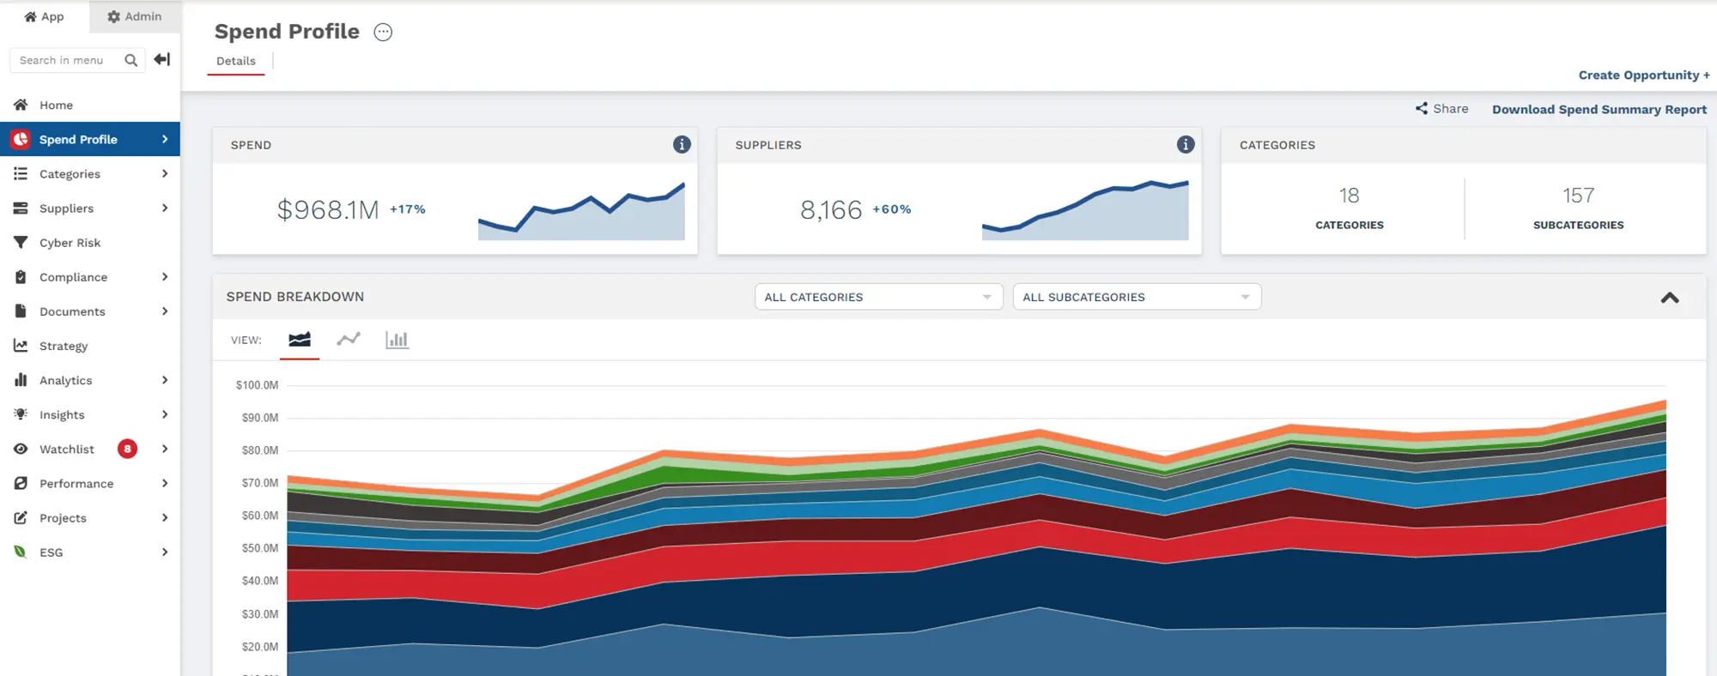Screen dimensions: 1717x676
Task: Expand the Analytics submenu chevron
Action: click(x=165, y=380)
